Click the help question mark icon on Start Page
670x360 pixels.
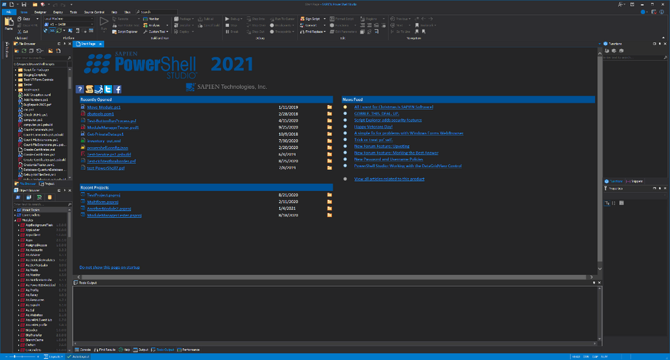[79, 89]
